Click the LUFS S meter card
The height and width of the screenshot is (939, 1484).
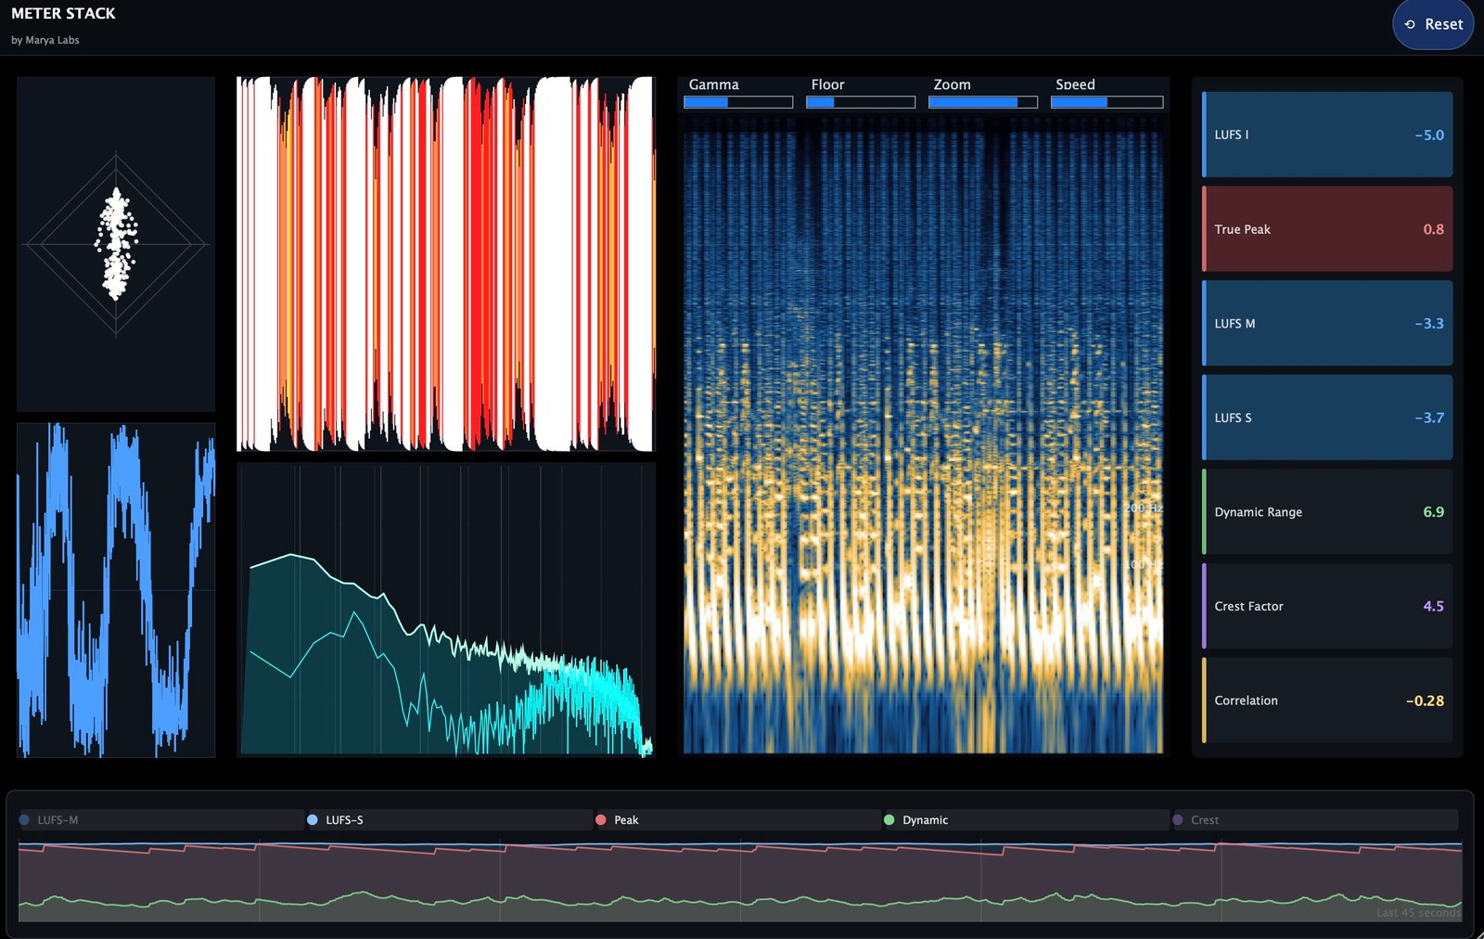[1327, 418]
